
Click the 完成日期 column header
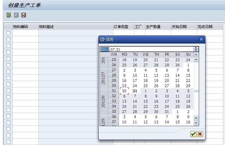210,27
